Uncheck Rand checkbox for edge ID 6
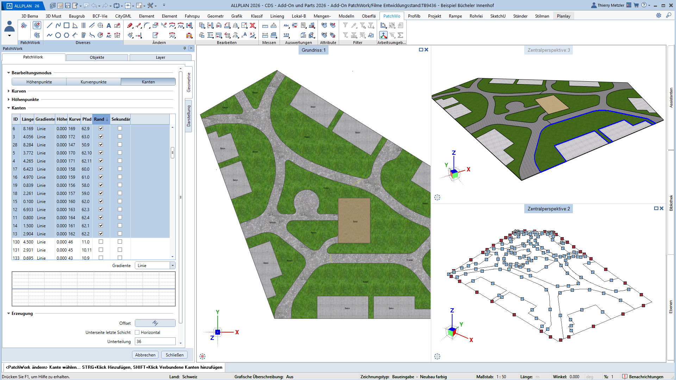The height and width of the screenshot is (380, 676). point(101,128)
